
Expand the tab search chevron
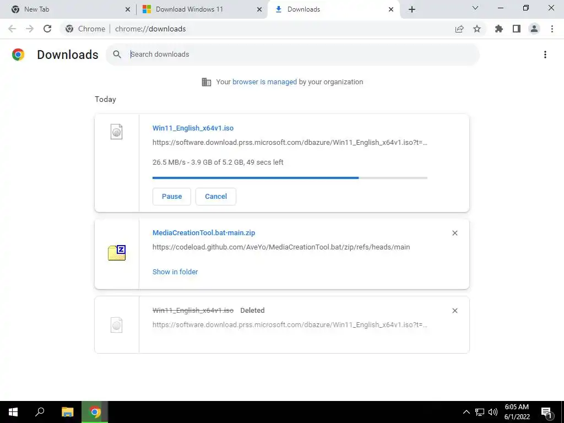tap(475, 8)
